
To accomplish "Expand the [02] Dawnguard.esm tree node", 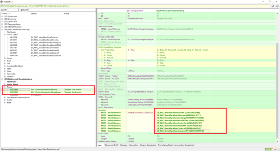I will click(x=2, y=24).
